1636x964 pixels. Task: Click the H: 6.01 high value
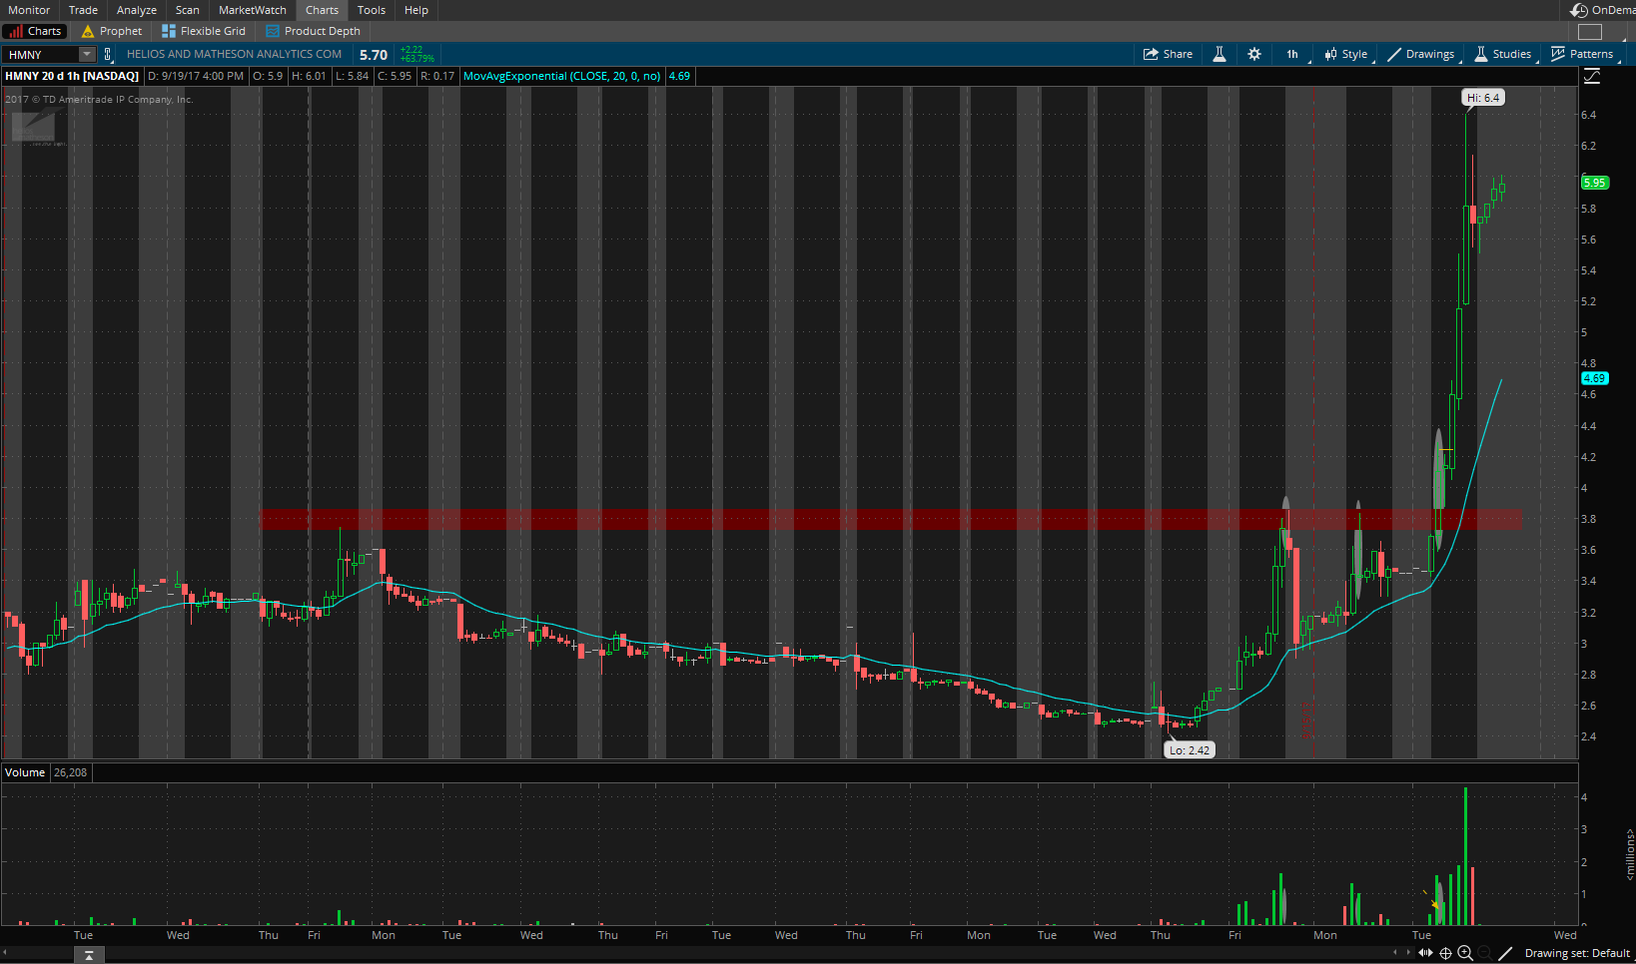point(309,76)
